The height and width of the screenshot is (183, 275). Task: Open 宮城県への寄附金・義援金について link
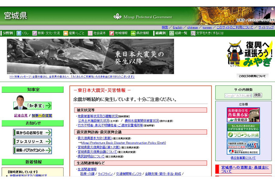pos(245,169)
